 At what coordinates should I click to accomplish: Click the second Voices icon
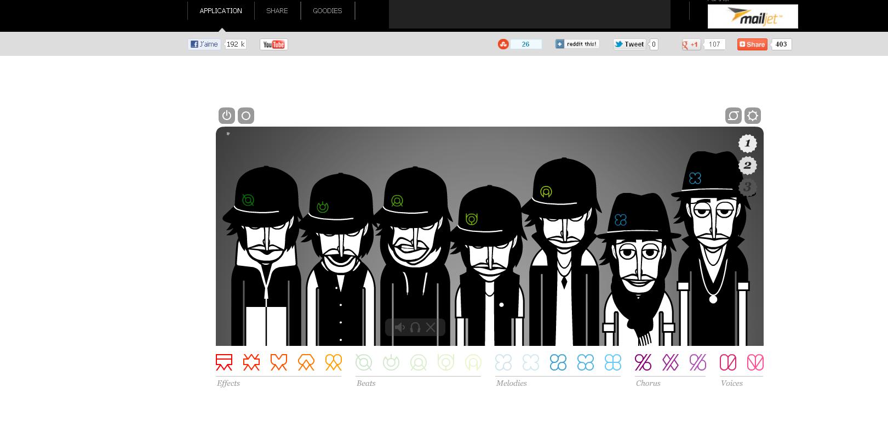pyautogui.click(x=755, y=362)
